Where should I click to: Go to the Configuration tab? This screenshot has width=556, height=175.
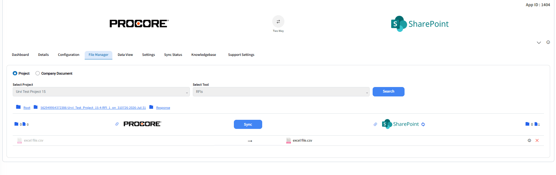tap(69, 55)
